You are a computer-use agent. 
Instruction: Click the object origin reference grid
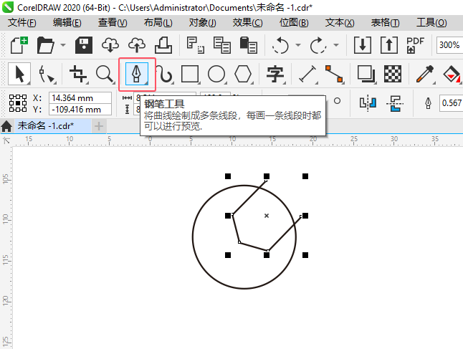[x=18, y=103]
